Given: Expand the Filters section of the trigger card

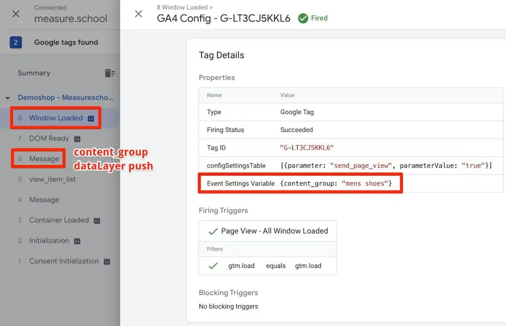Looking at the screenshot, I should [214, 249].
